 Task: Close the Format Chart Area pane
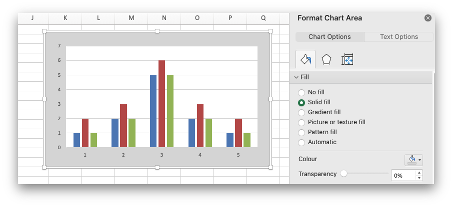pos(427,18)
